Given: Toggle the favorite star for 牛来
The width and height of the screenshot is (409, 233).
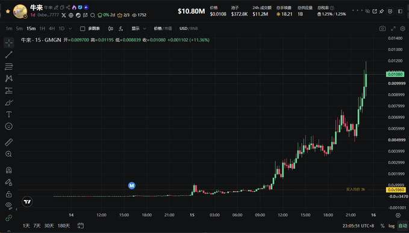Looking at the screenshot, I should point(8,11).
